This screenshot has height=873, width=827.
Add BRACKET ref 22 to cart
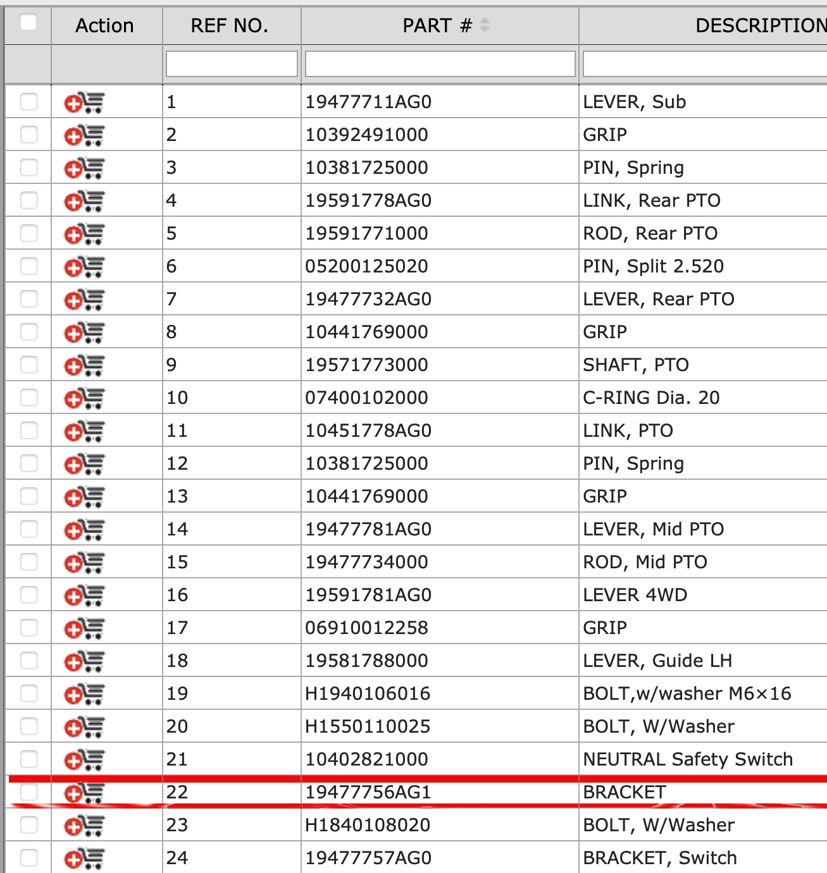[x=84, y=793]
